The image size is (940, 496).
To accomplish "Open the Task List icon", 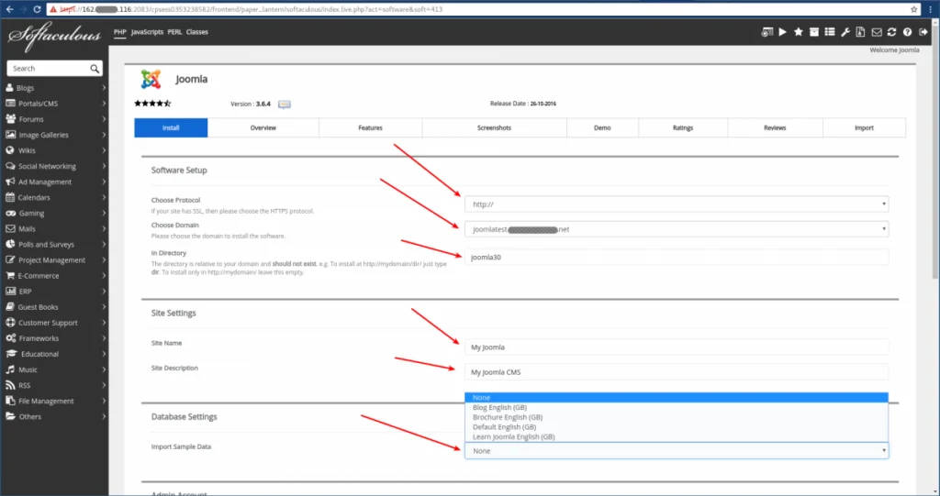I will point(829,32).
